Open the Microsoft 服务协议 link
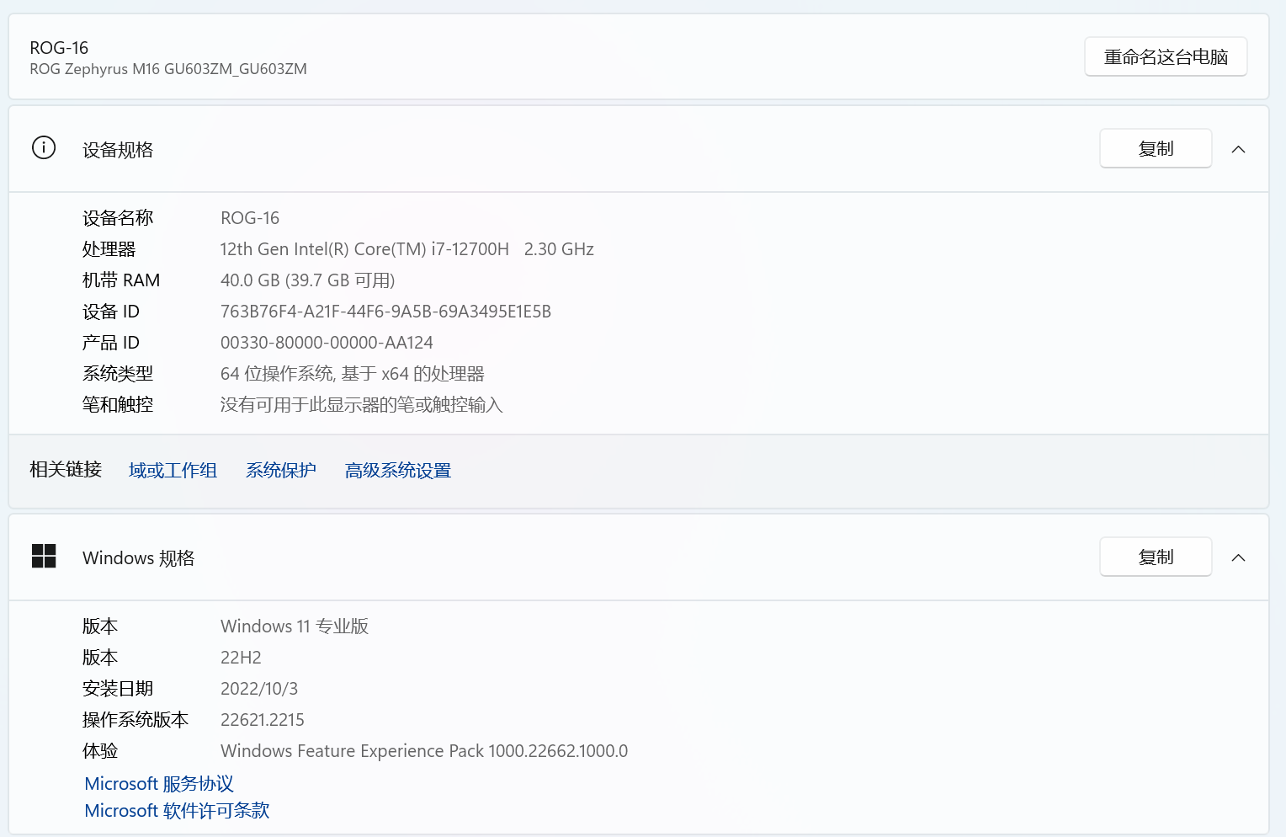1286x837 pixels. (159, 784)
